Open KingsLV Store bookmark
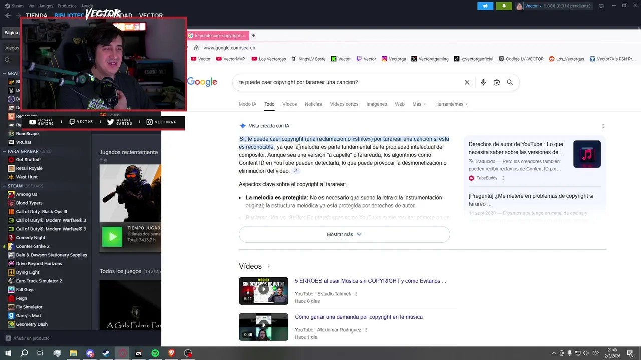The width and height of the screenshot is (641, 360). (x=308, y=59)
